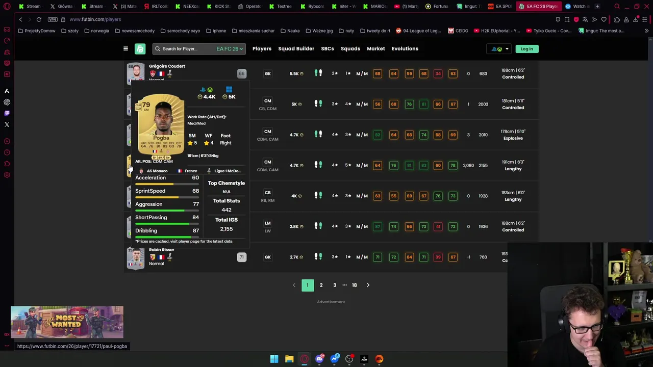Image resolution: width=653 pixels, height=367 pixels.
Task: Reload the current page
Action: pos(39,19)
